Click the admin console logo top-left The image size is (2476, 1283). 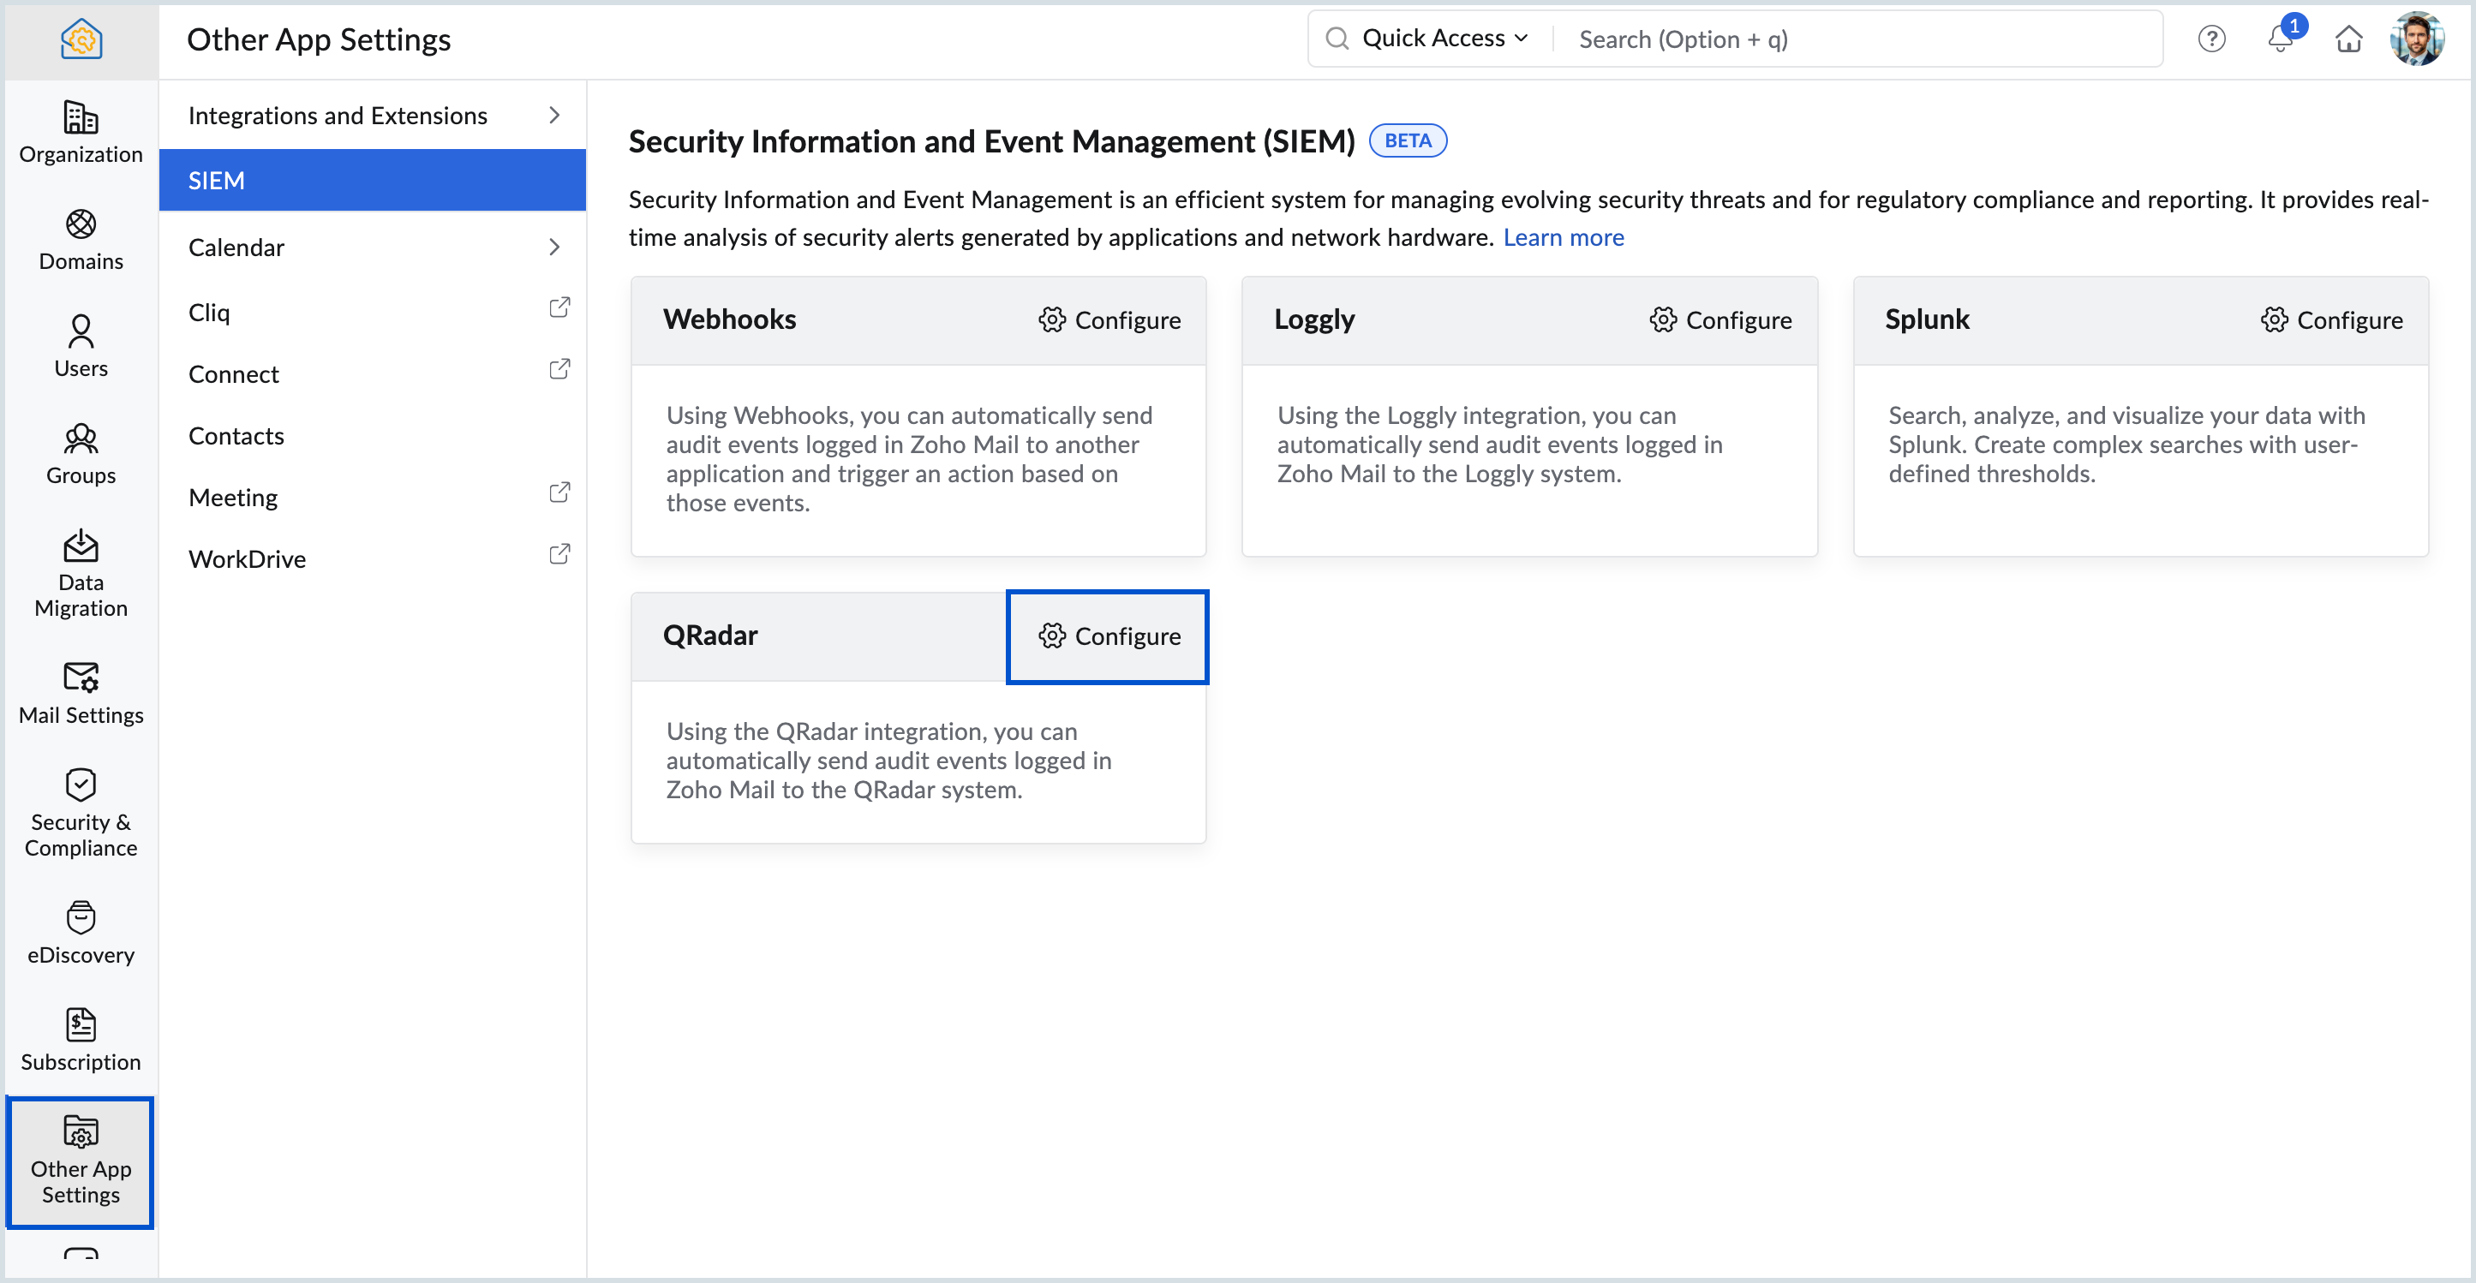[x=81, y=39]
